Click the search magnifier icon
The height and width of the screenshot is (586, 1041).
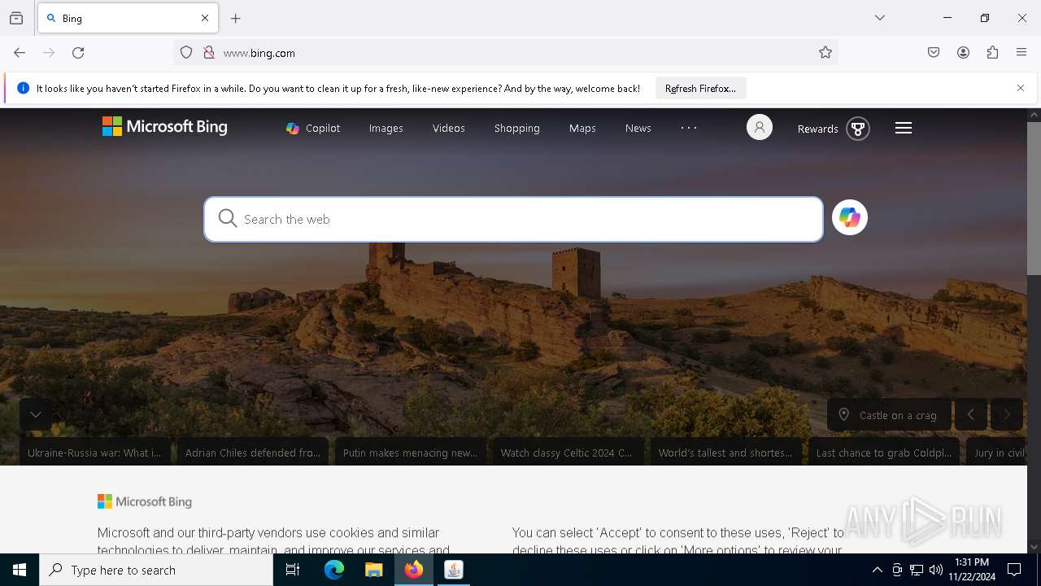coord(228,218)
